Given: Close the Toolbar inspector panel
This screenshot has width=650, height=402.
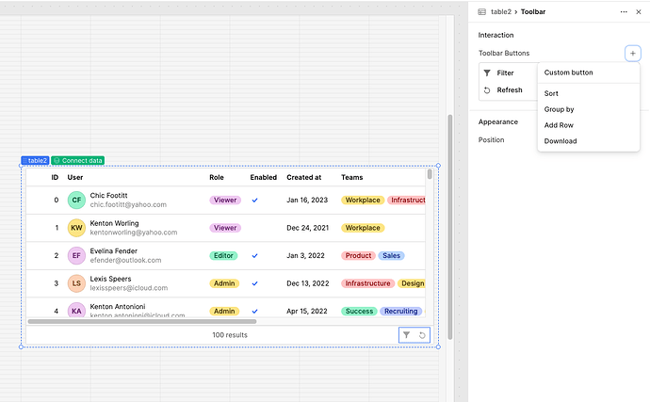Looking at the screenshot, I should click(x=640, y=12).
